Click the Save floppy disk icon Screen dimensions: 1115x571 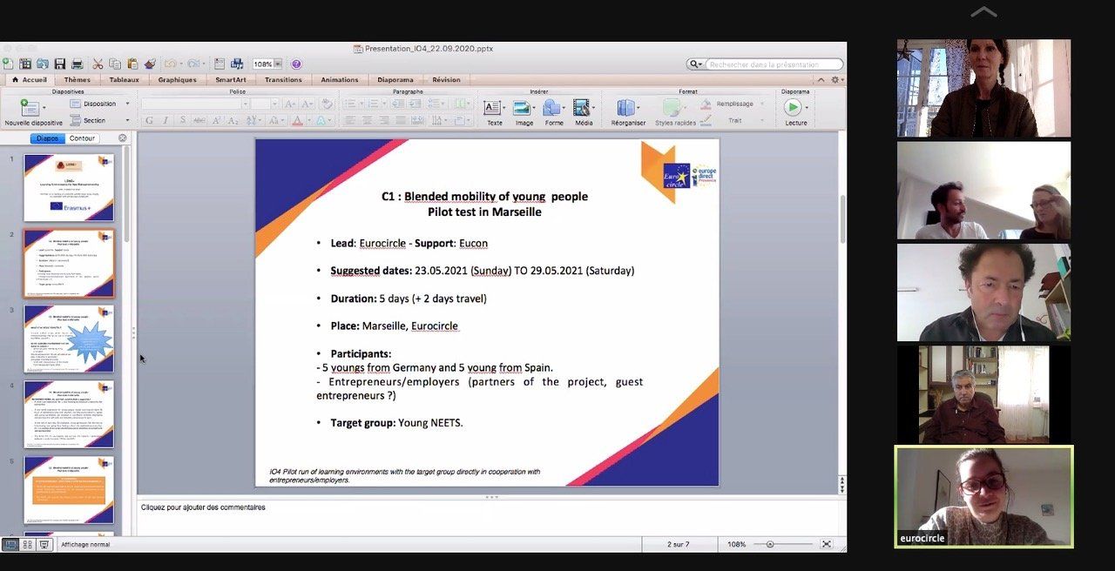coord(59,64)
